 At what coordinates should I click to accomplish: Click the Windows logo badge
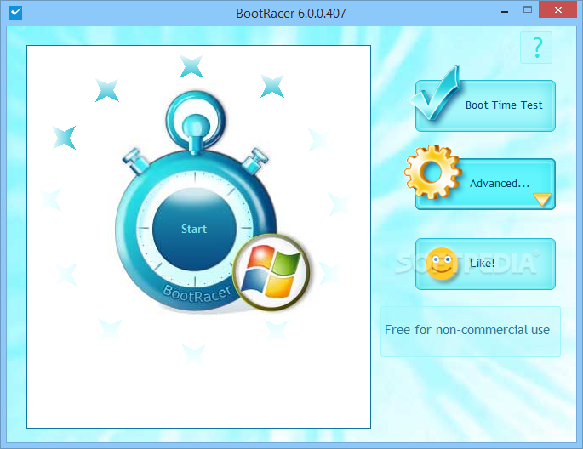[x=271, y=272]
